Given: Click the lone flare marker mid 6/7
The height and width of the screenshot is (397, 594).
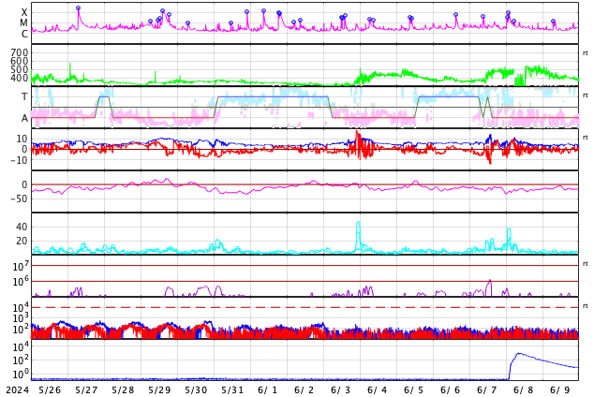Looking at the screenshot, I should click(483, 16).
